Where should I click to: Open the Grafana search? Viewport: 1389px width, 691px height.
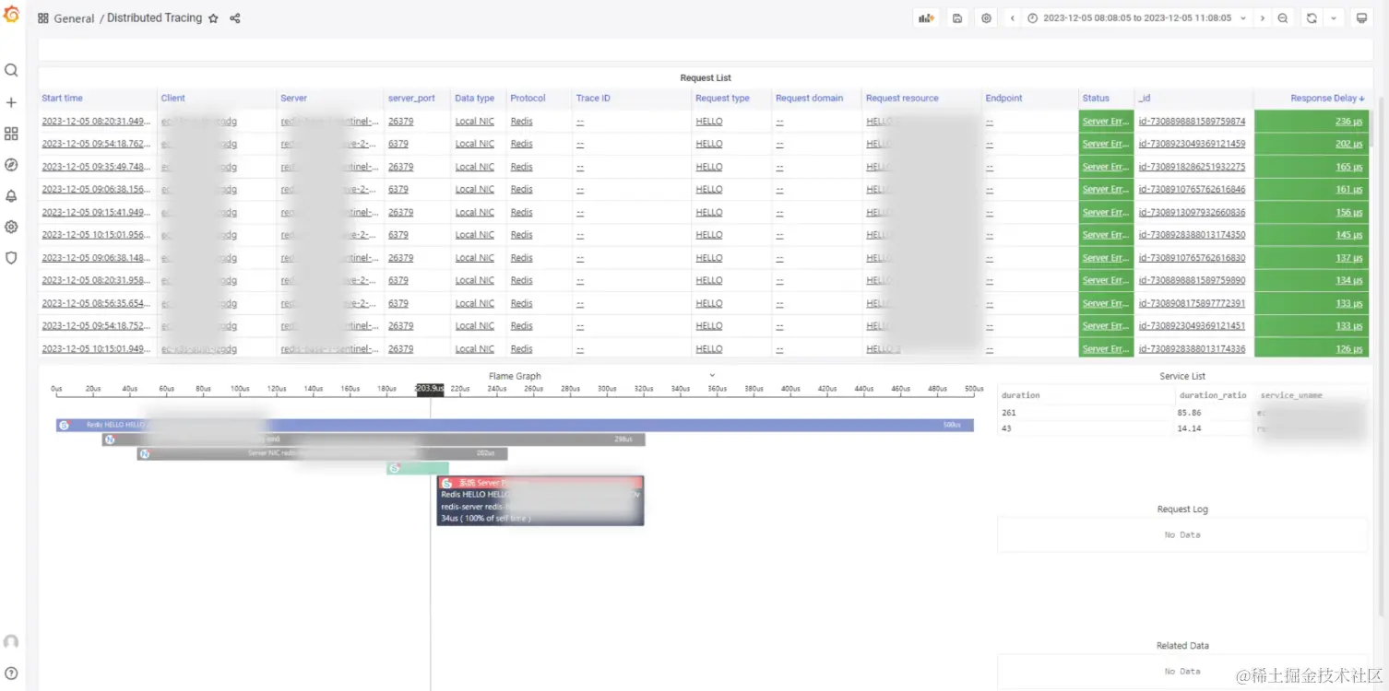click(12, 69)
